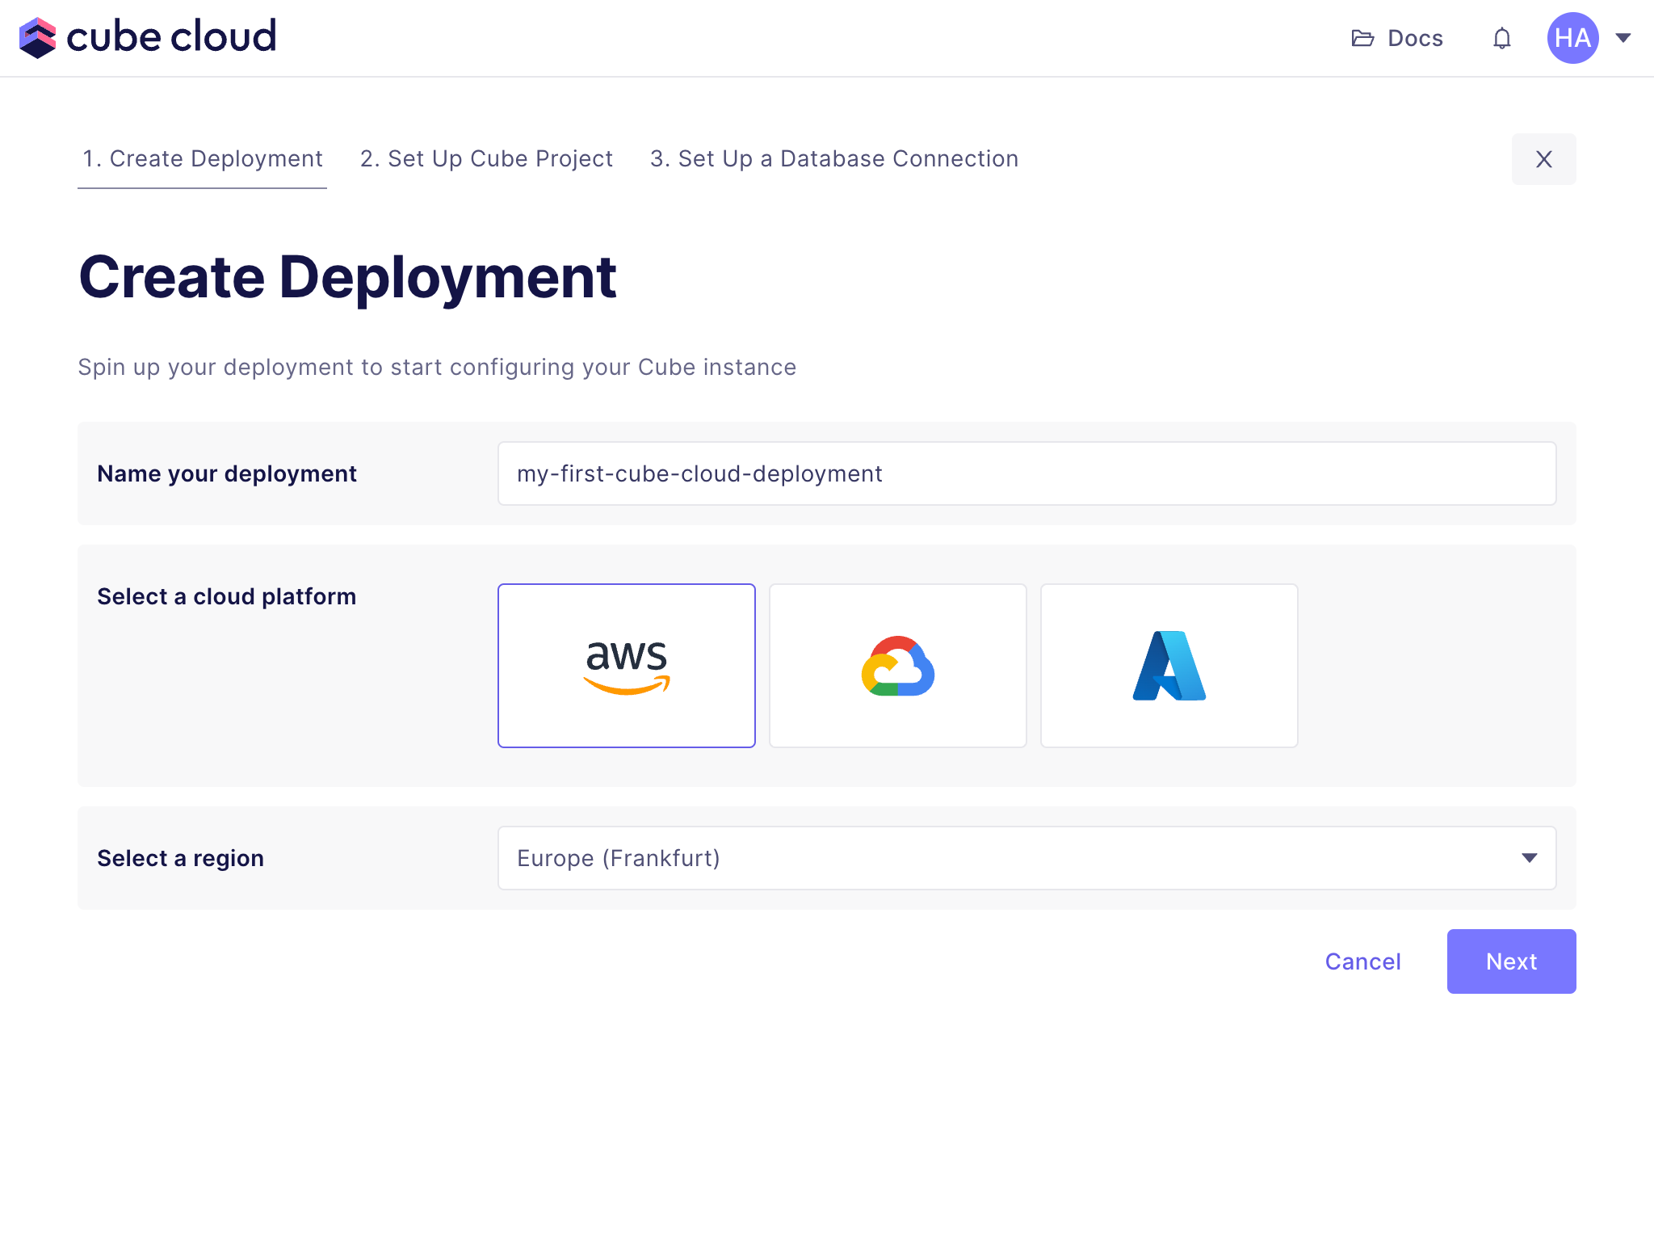1654x1241 pixels.
Task: Switch to Create Deployment step tab
Action: pos(202,159)
